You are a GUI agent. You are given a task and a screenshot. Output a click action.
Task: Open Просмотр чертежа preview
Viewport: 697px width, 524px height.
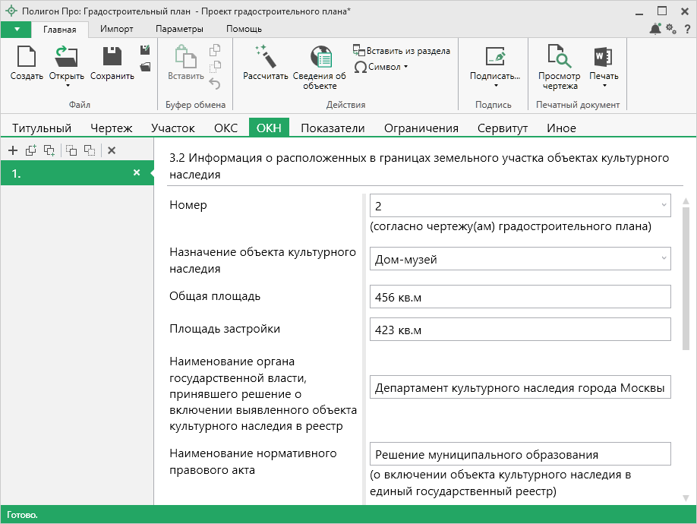[x=559, y=58]
